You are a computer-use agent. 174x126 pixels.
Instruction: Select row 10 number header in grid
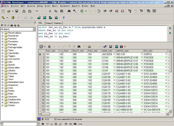(x=43, y=84)
